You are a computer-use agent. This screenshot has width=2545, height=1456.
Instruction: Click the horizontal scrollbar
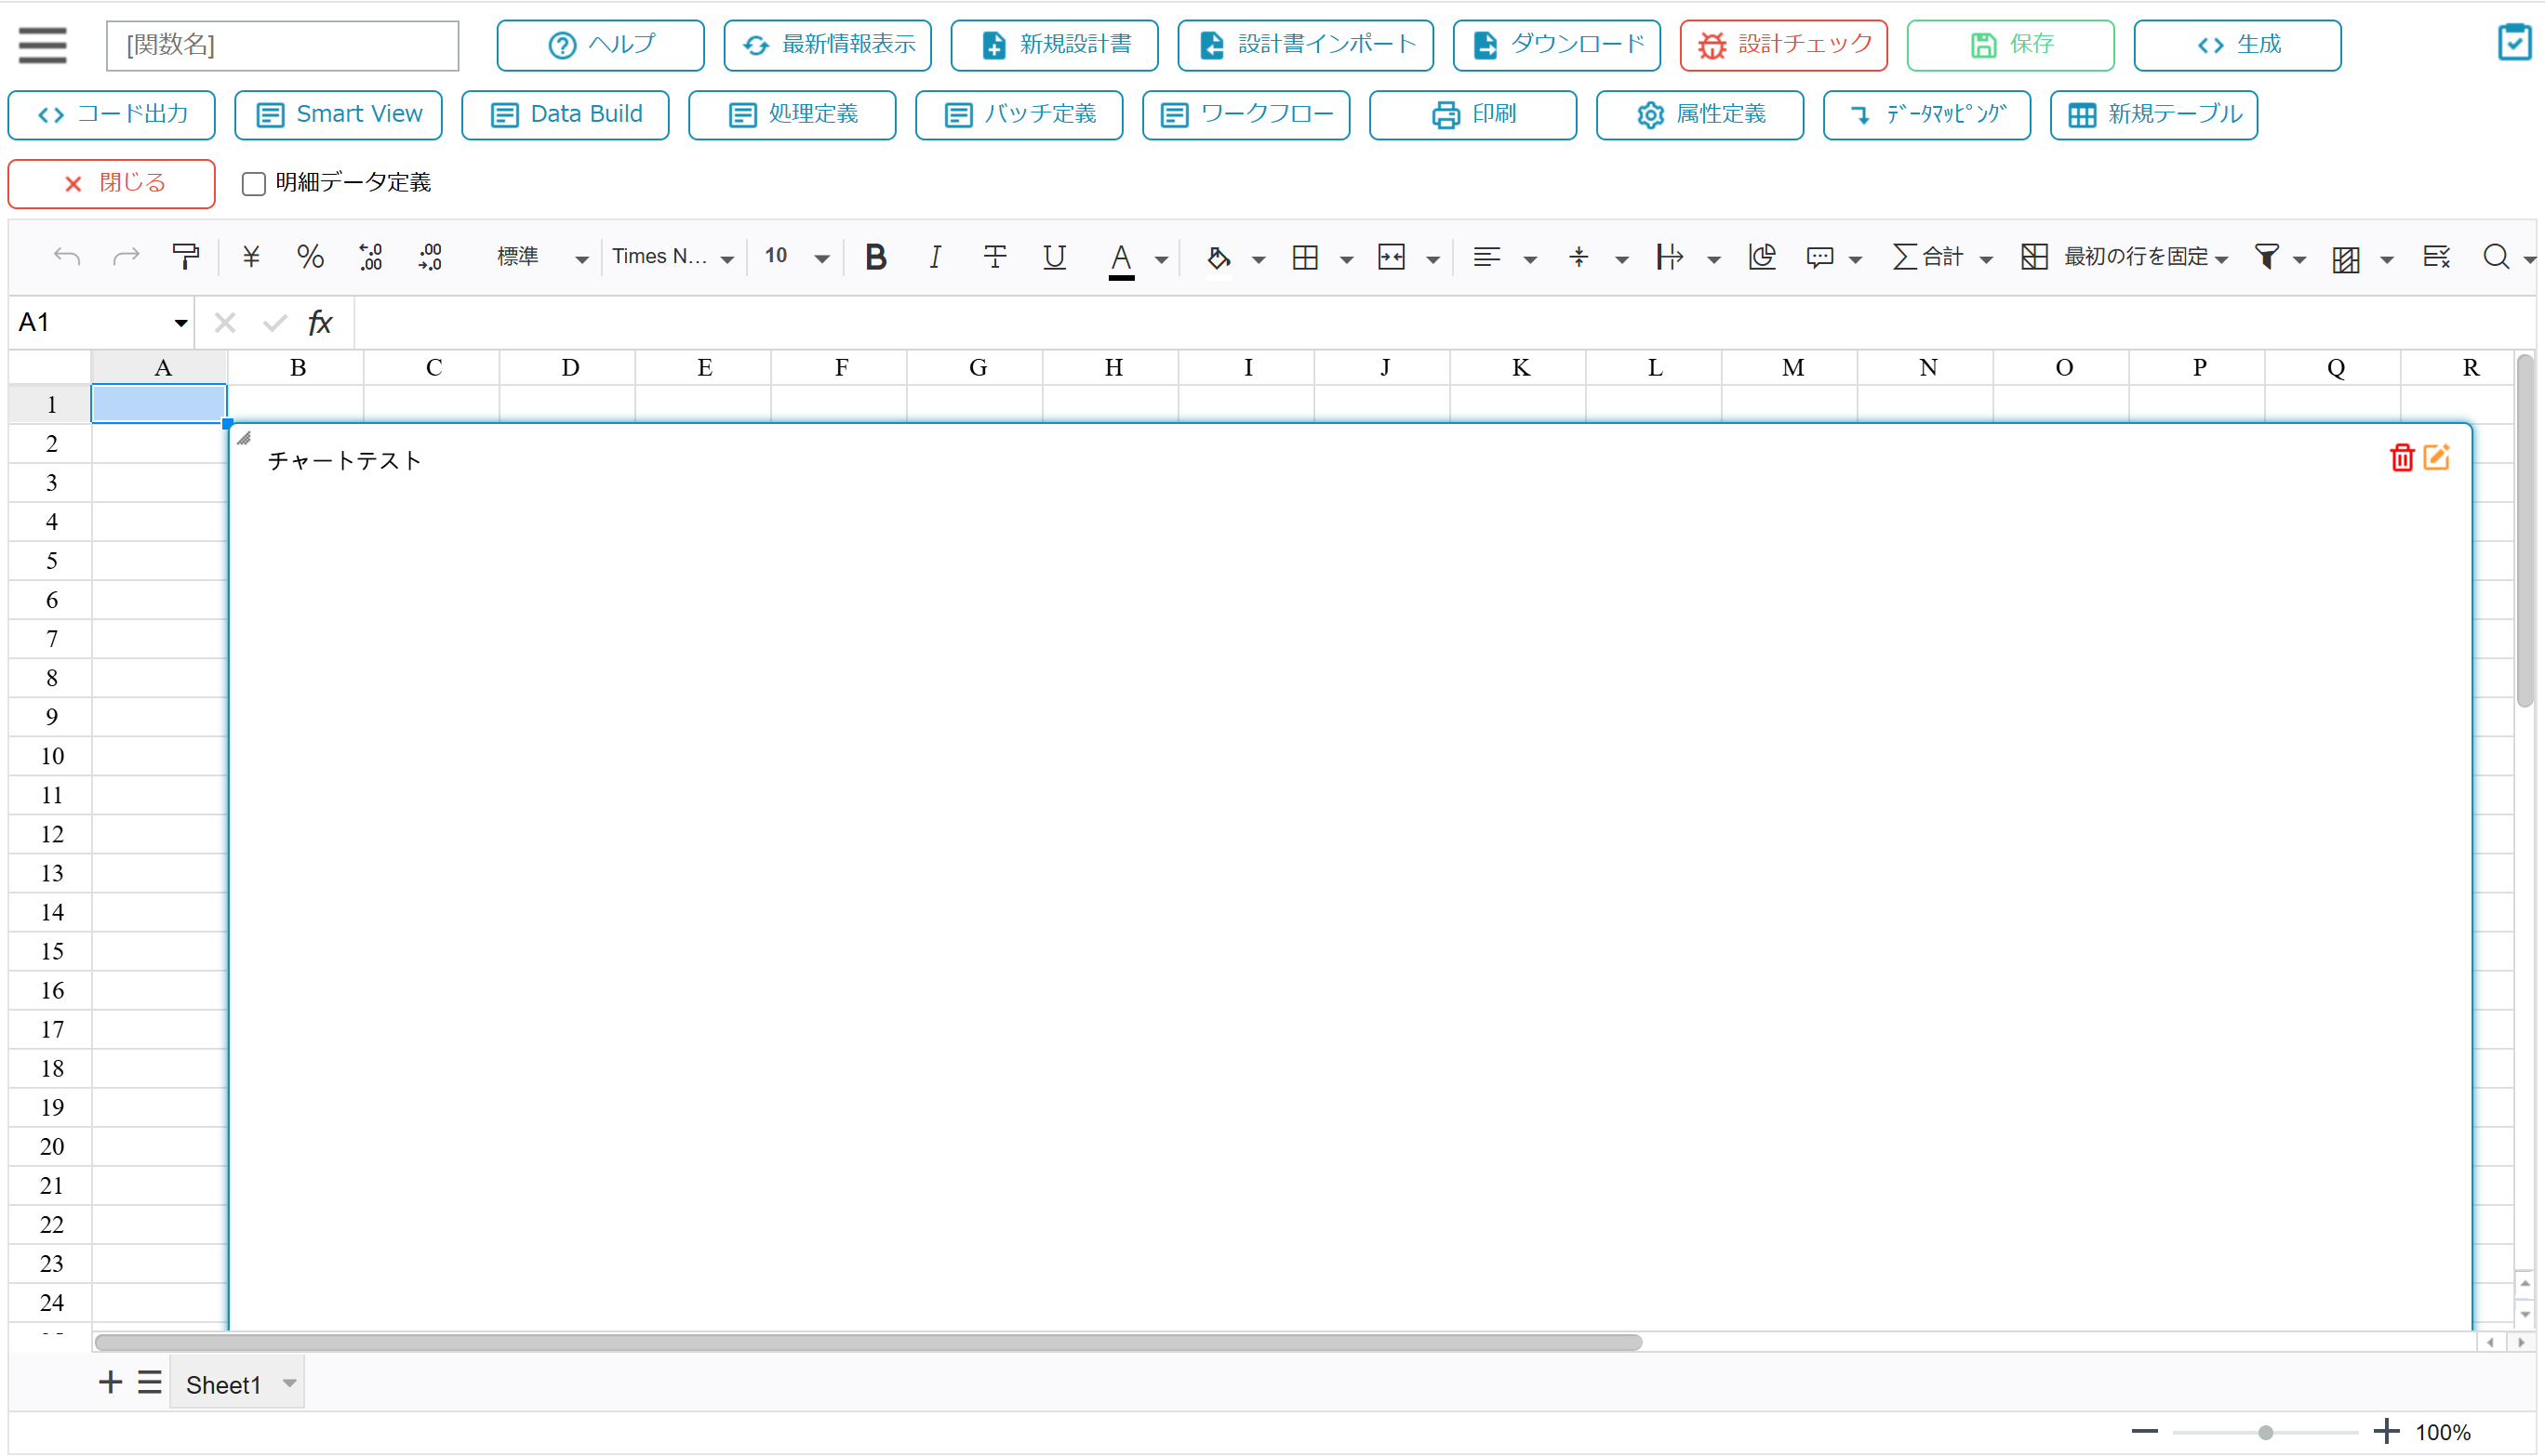[x=869, y=1342]
